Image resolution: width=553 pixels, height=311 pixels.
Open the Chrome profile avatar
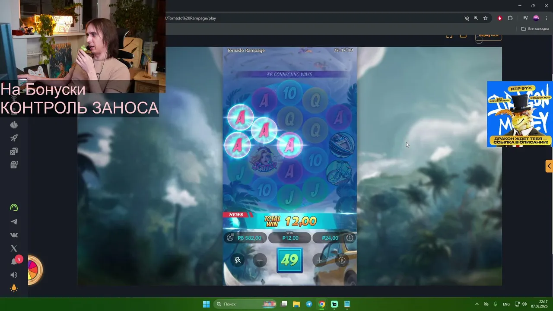[x=536, y=18]
